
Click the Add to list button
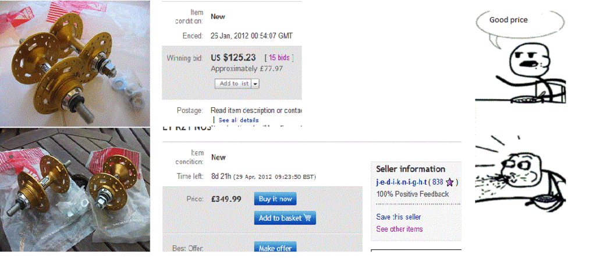pyautogui.click(x=233, y=84)
